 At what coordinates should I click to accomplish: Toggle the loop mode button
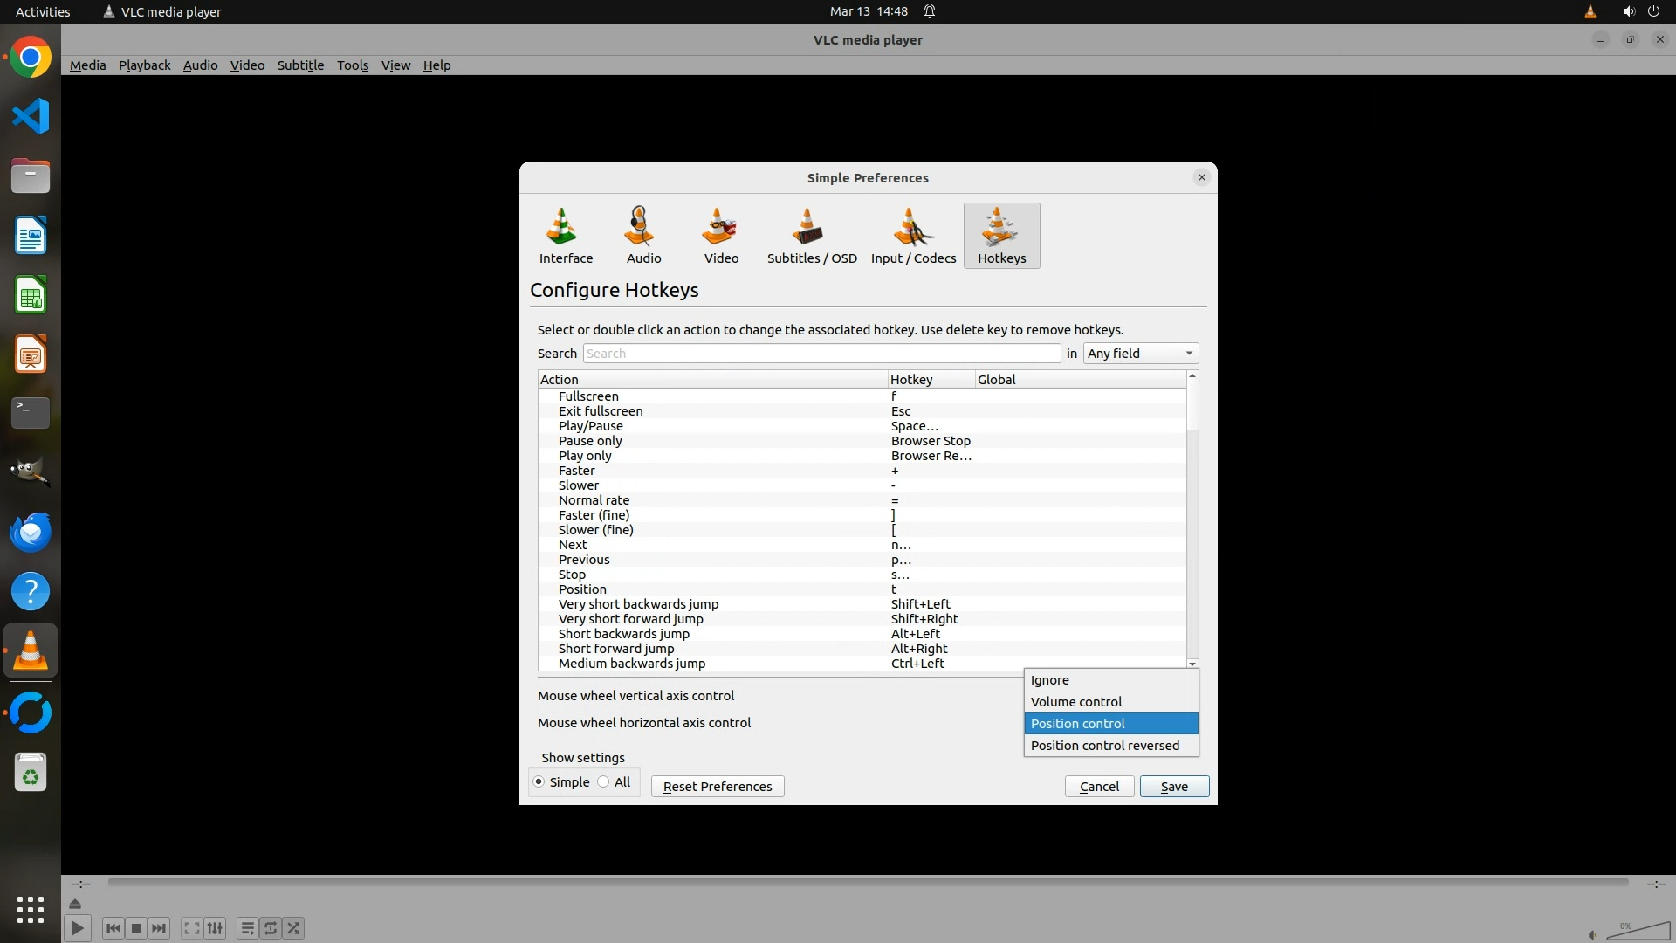[x=271, y=928]
